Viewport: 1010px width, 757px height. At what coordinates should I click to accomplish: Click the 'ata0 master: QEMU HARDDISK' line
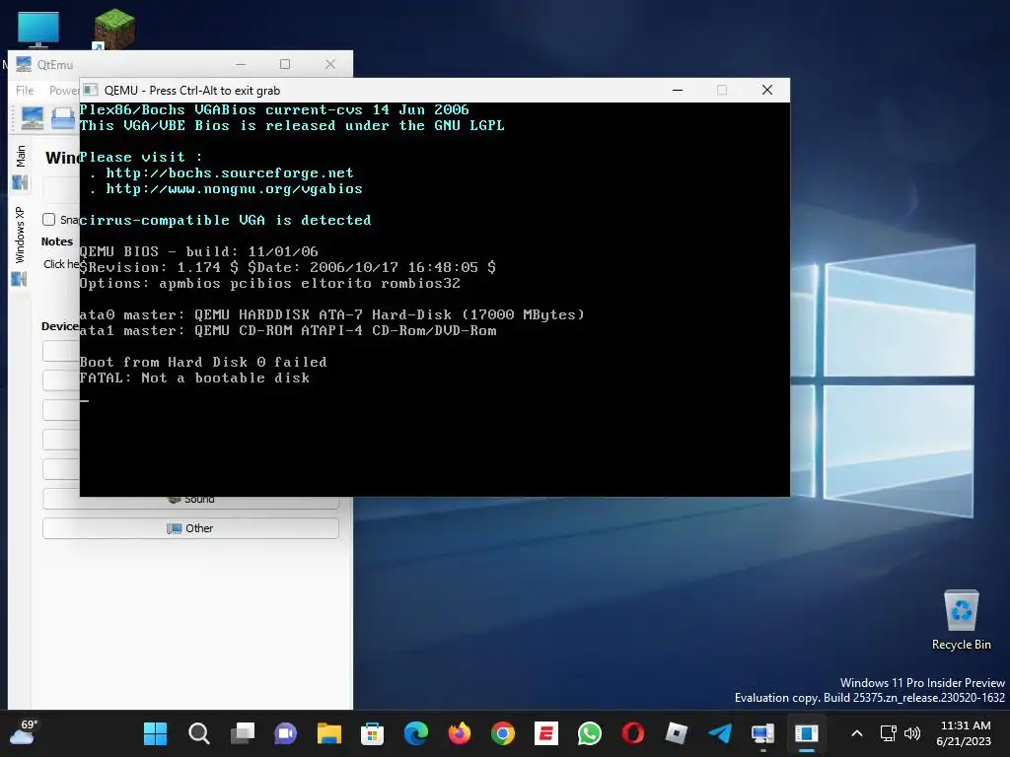(331, 314)
